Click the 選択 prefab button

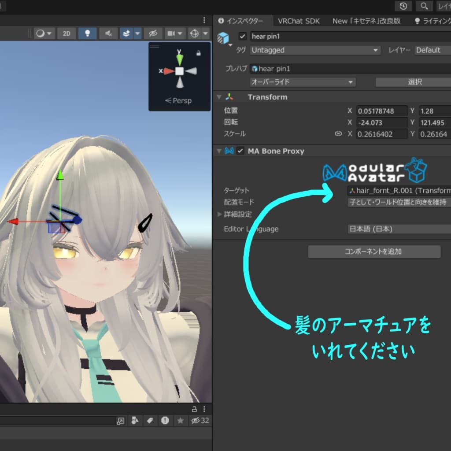point(414,82)
